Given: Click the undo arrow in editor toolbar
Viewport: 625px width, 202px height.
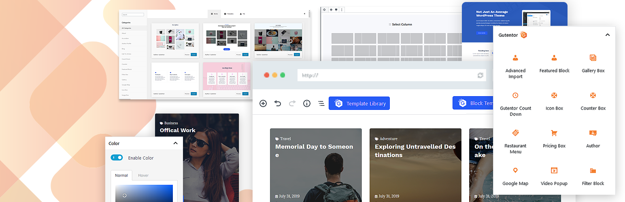Looking at the screenshot, I should click(278, 103).
